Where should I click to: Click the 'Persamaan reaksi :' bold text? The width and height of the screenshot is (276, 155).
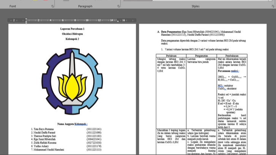click(228, 71)
